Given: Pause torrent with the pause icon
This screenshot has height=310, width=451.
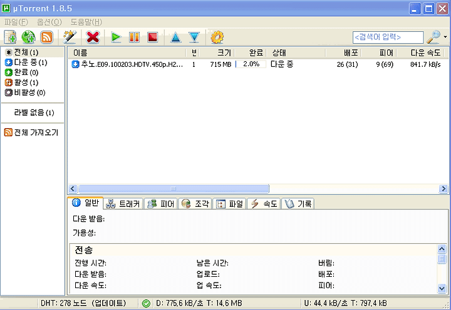Looking at the screenshot, I should click(x=134, y=37).
